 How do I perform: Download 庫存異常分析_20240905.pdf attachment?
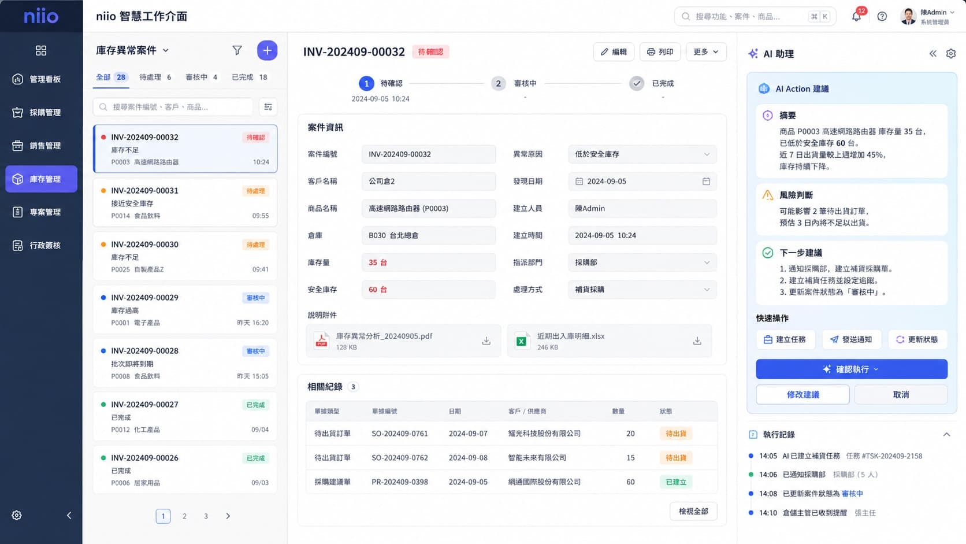pyautogui.click(x=486, y=341)
